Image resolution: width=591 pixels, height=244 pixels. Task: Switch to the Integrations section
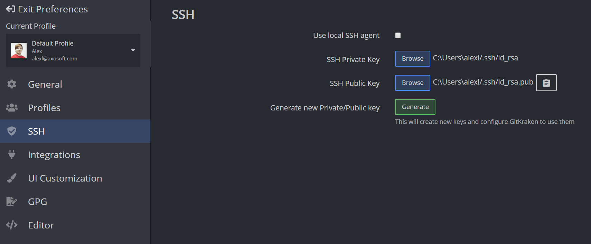click(54, 155)
